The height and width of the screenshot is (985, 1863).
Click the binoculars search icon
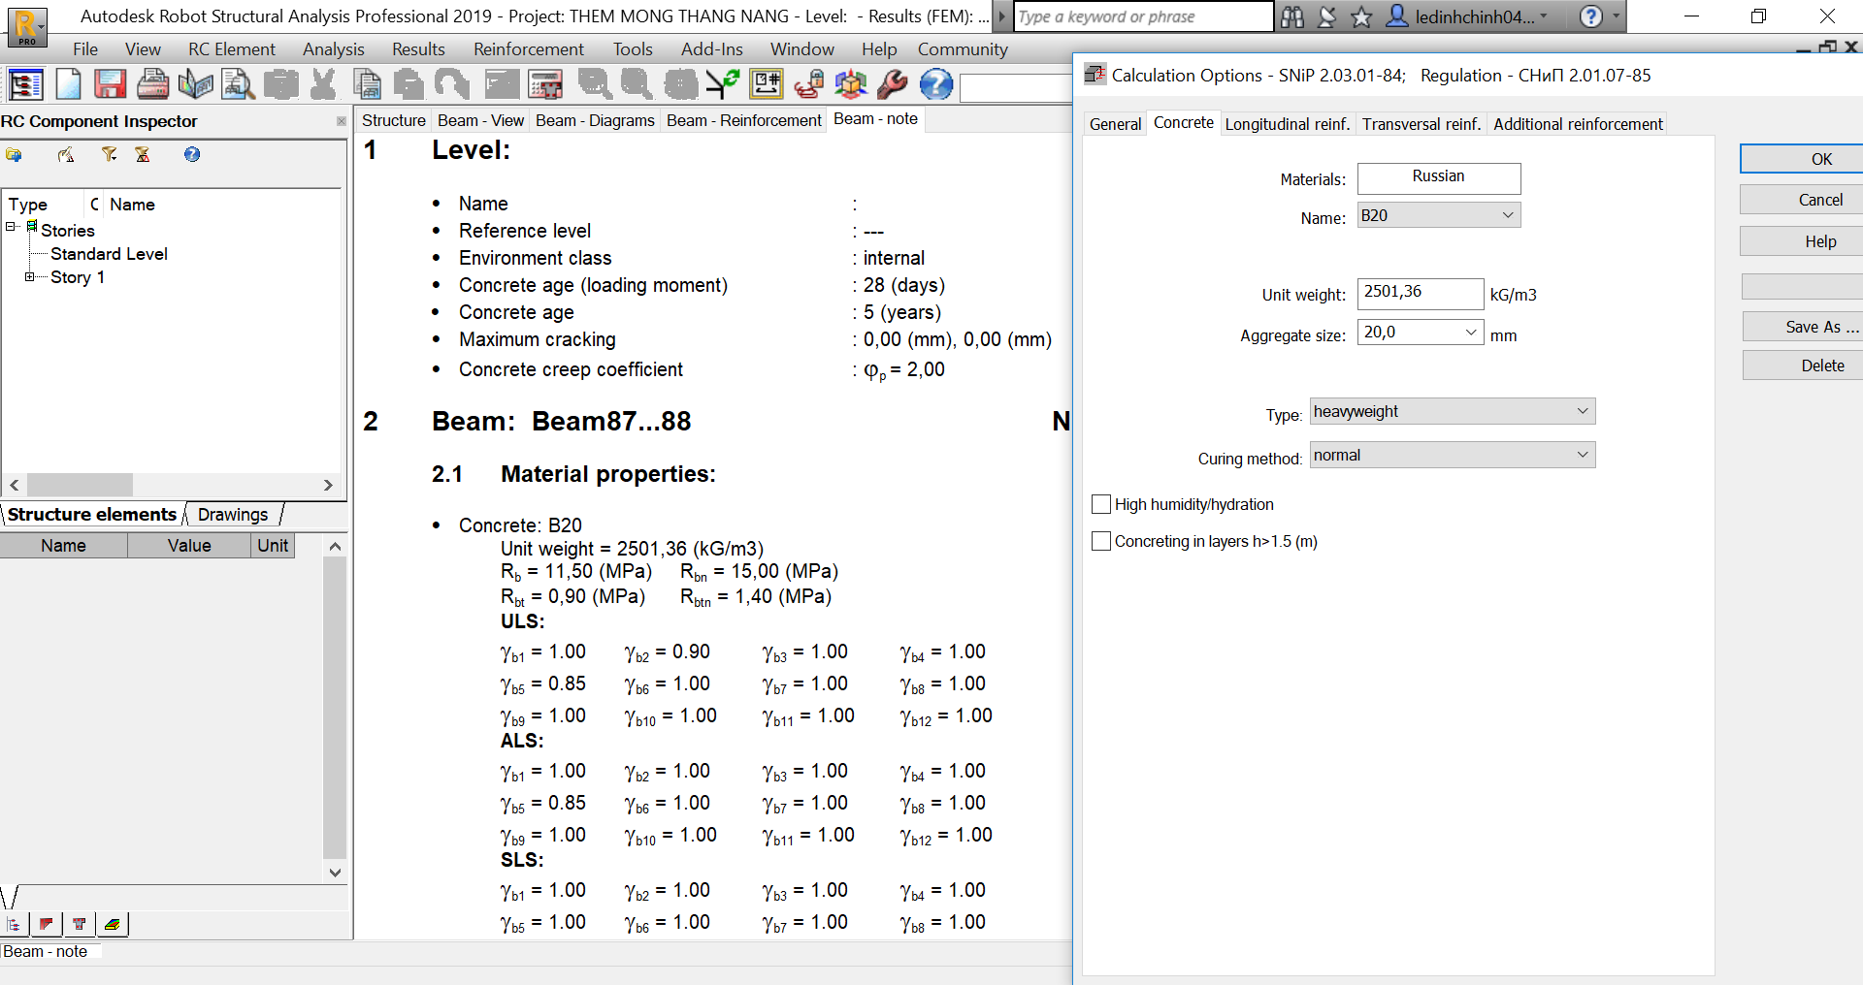[1292, 16]
